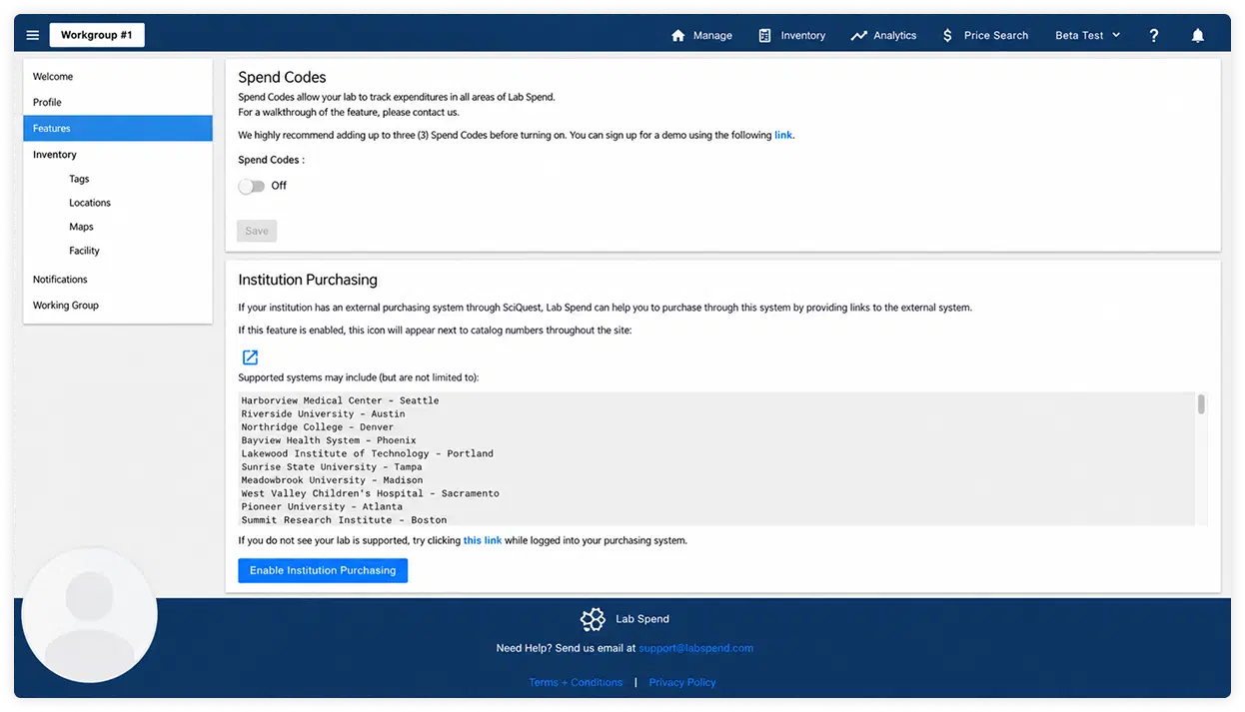Follow the demo sign-up link
The image size is (1245, 712).
point(783,135)
